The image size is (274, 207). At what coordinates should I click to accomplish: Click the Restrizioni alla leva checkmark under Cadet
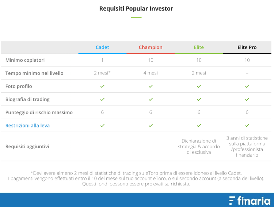pyautogui.click(x=102, y=126)
